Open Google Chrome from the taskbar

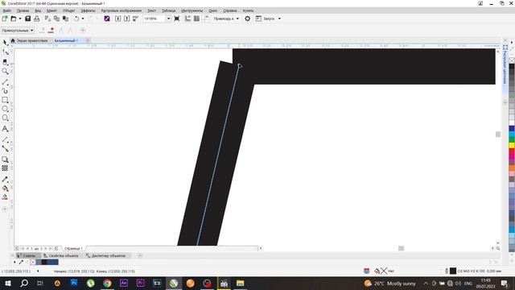click(107, 283)
